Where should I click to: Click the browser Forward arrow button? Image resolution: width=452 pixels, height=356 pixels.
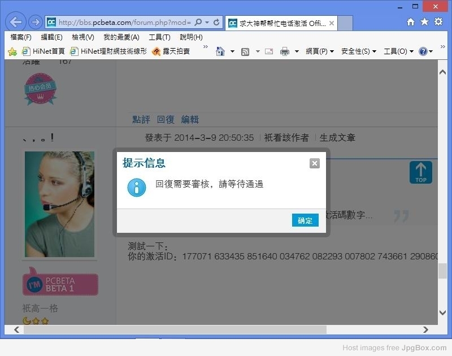[35, 23]
